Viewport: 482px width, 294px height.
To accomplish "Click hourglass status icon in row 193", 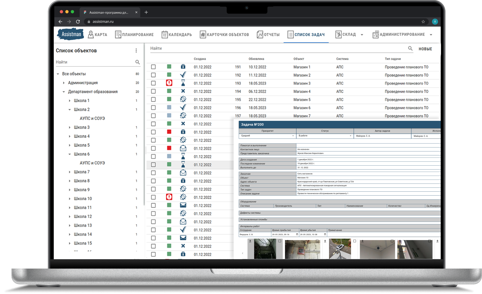I will [183, 83].
